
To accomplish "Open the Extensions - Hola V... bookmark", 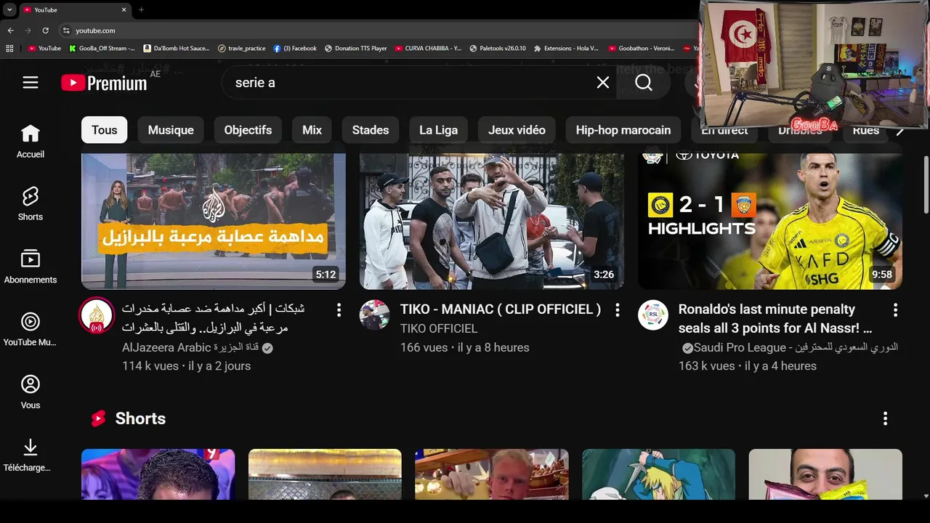I will click(566, 49).
